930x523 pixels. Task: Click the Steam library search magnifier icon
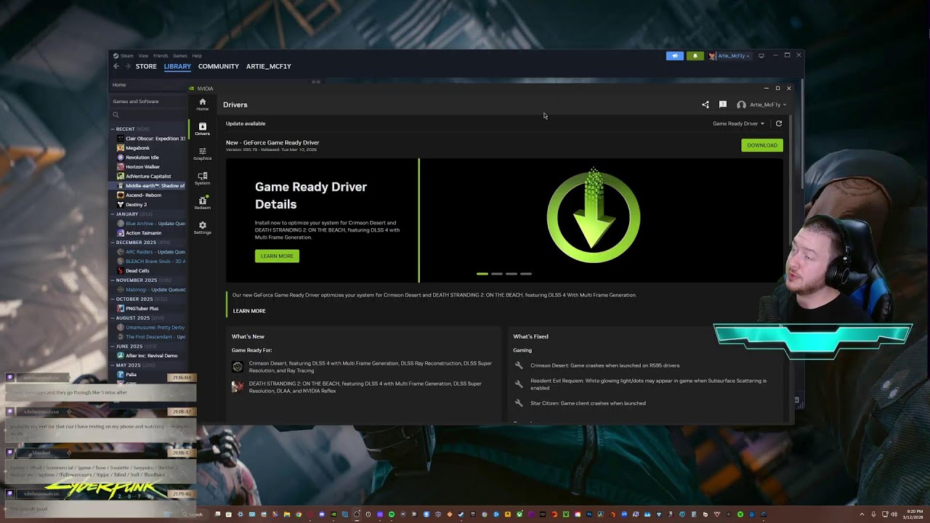(116, 115)
